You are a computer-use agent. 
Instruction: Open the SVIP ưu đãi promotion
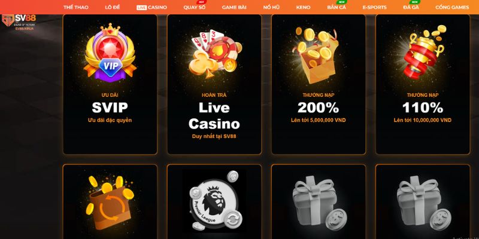(x=110, y=84)
